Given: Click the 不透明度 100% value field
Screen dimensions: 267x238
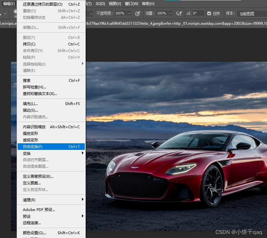Looking at the screenshot, I should pos(120,13).
